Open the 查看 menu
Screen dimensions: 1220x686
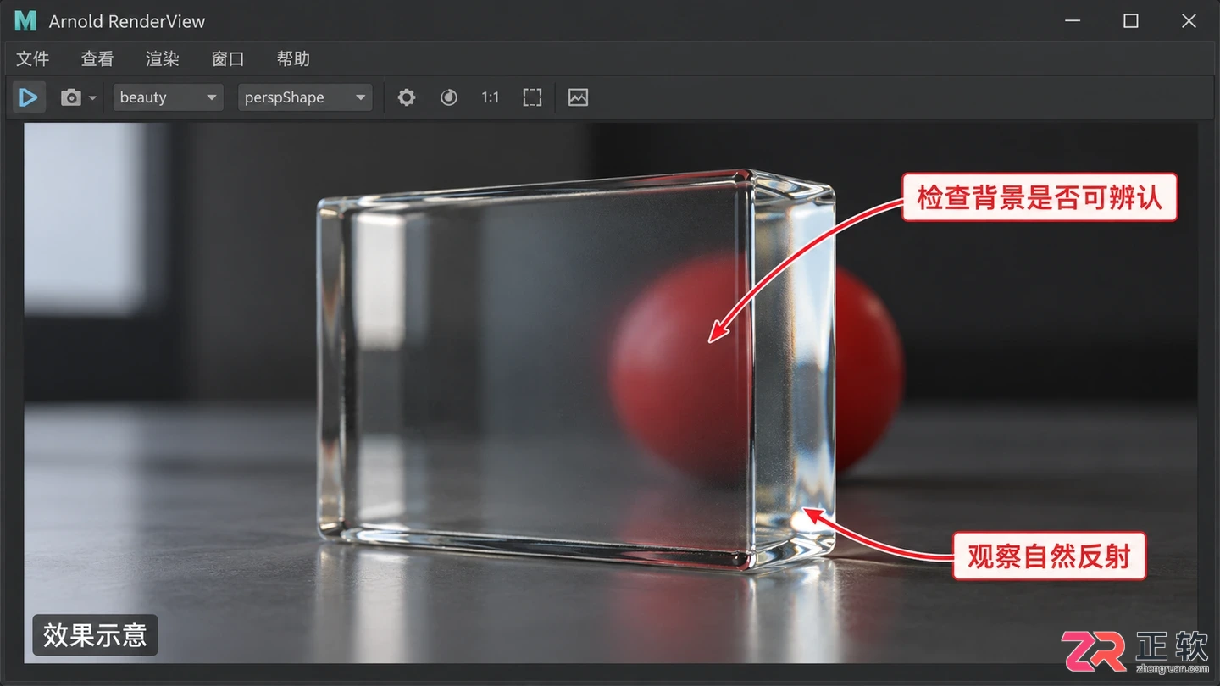pos(97,58)
